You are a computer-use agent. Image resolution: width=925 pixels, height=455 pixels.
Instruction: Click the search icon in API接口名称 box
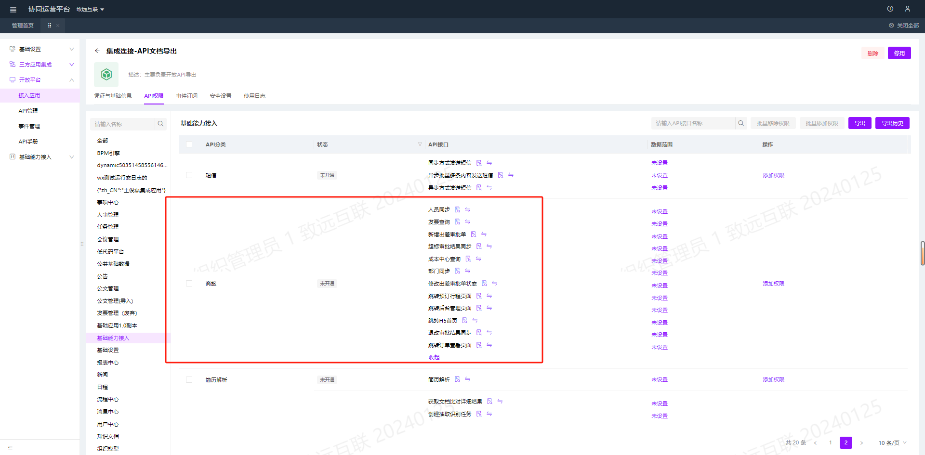click(x=741, y=123)
